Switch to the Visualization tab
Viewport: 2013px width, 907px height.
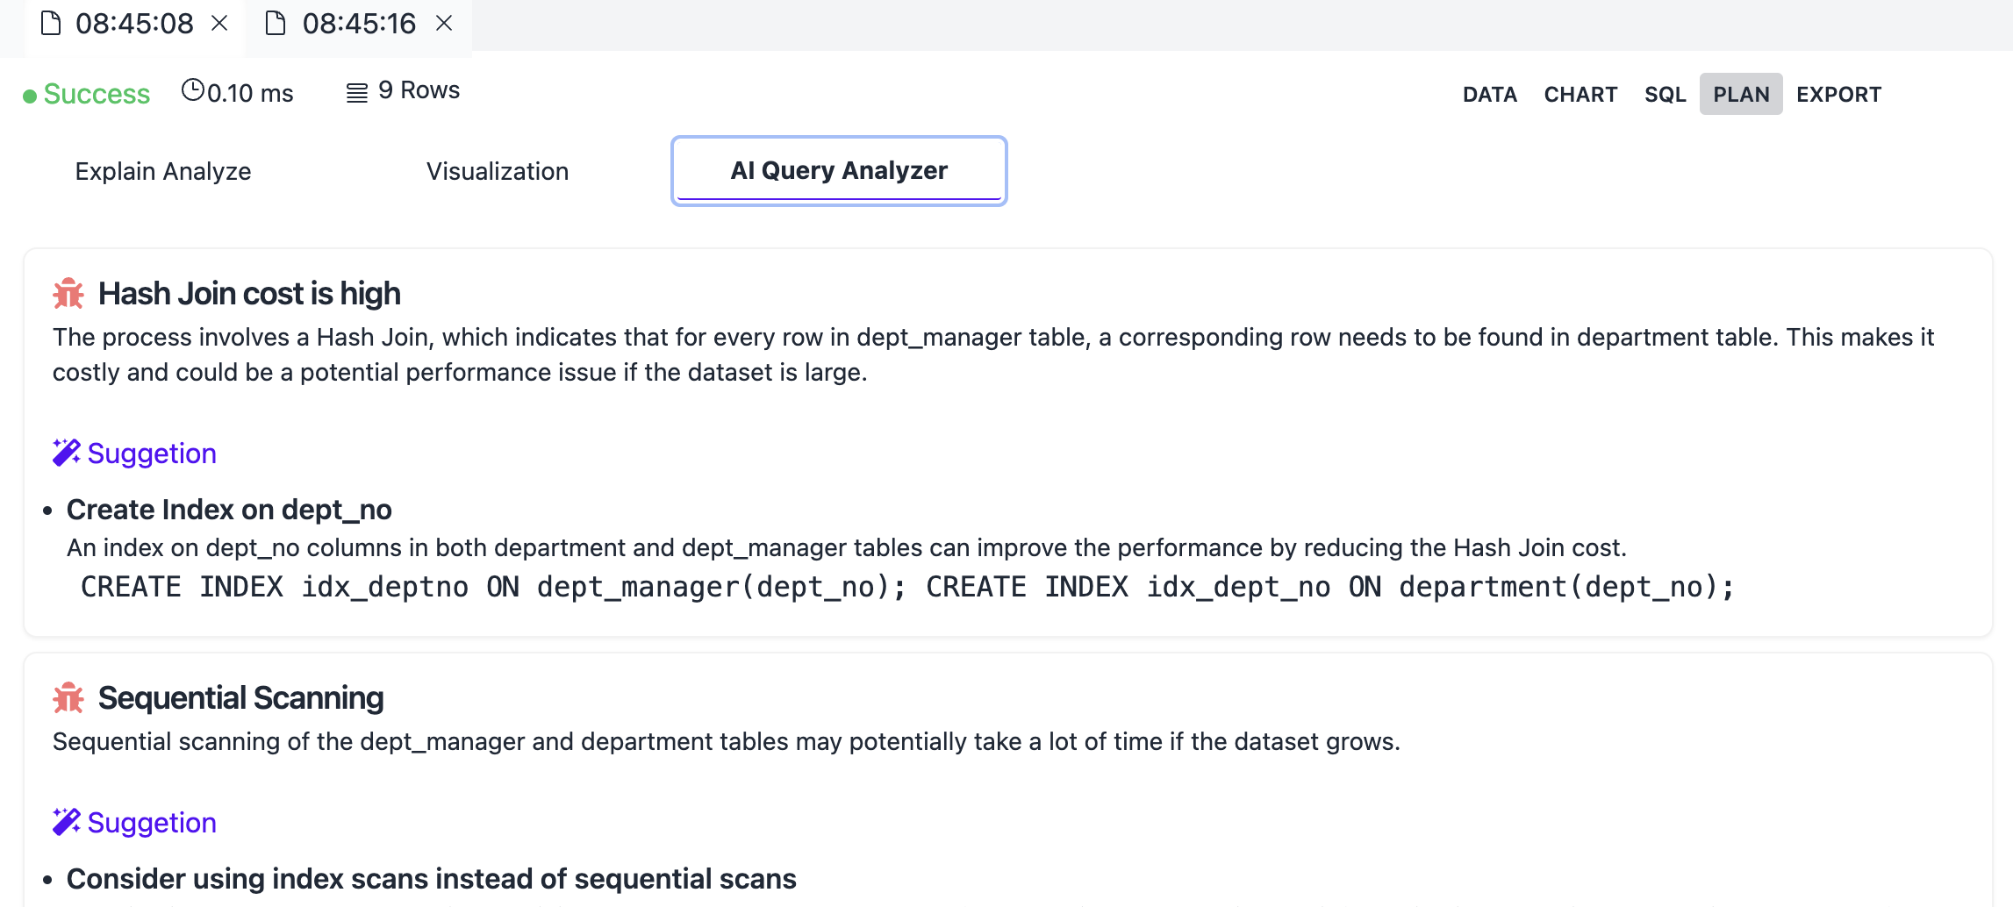coord(497,171)
